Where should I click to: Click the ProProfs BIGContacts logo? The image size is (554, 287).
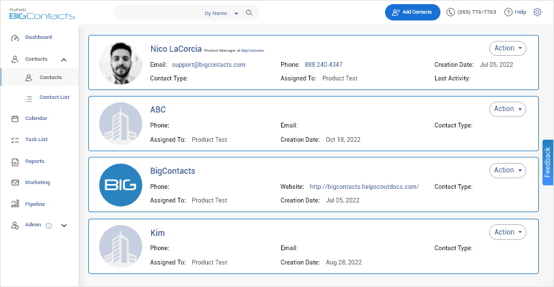(42, 14)
